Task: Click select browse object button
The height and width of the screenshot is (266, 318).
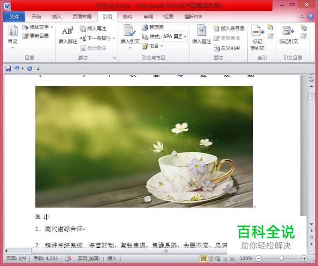Action: point(311,237)
